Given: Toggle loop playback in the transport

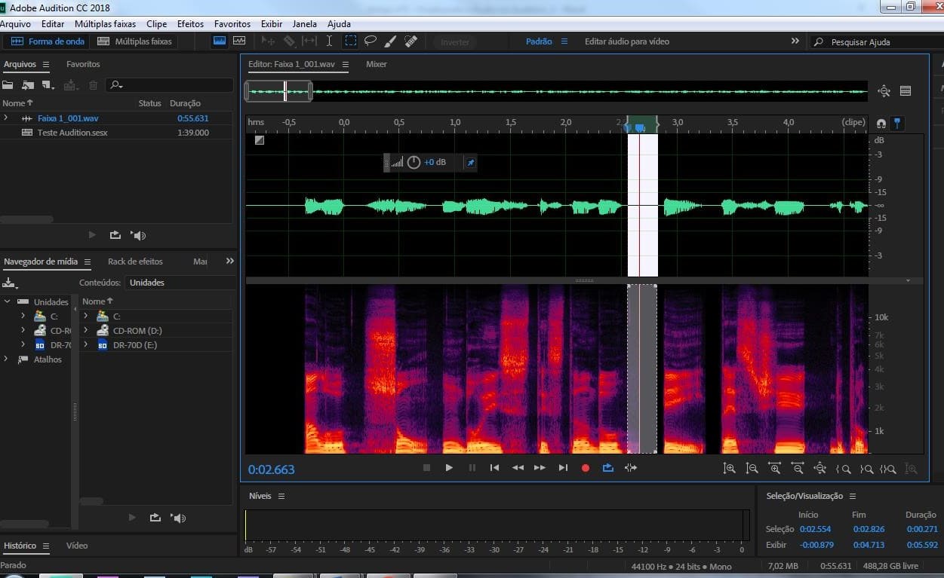Looking at the screenshot, I should point(608,468).
